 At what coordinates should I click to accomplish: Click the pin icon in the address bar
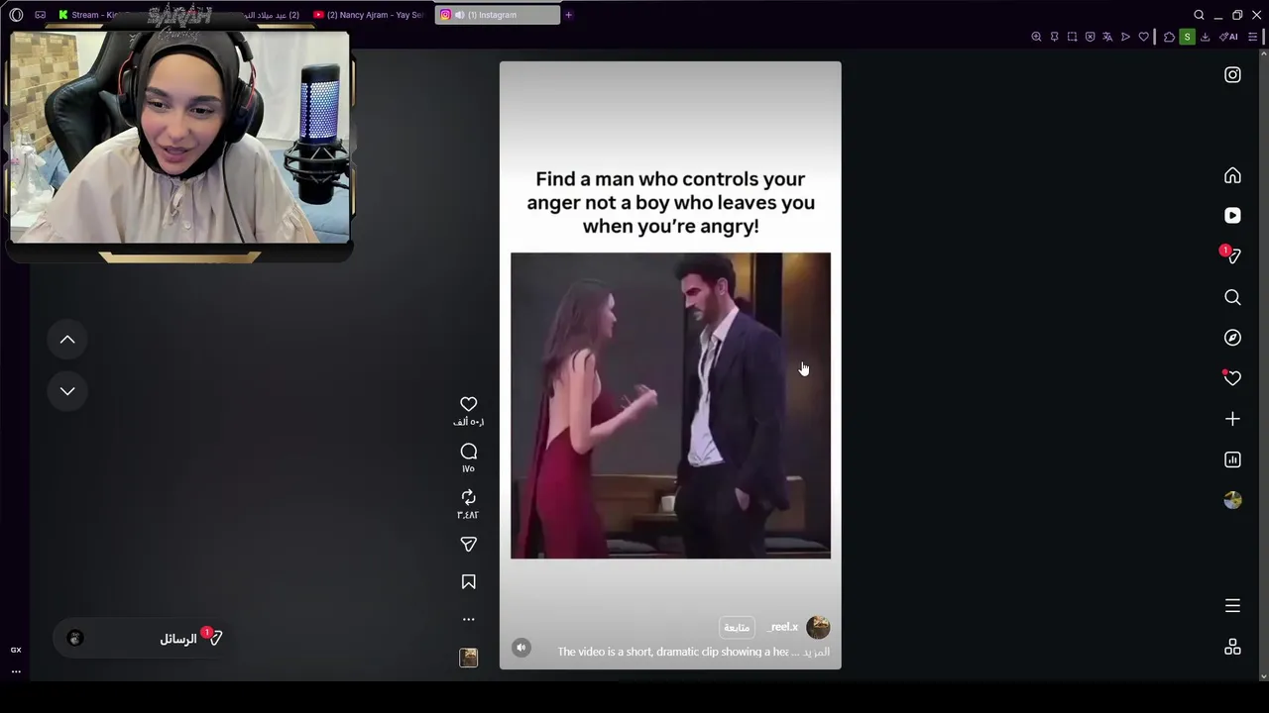coord(1054,37)
